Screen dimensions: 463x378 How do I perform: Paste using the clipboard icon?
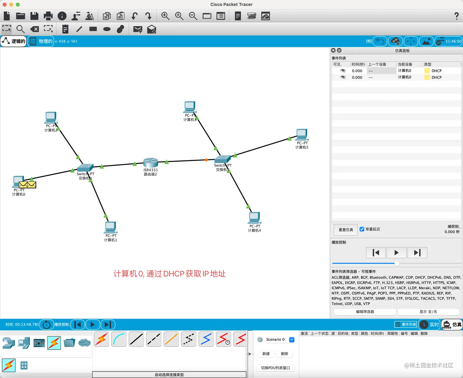tap(121, 16)
